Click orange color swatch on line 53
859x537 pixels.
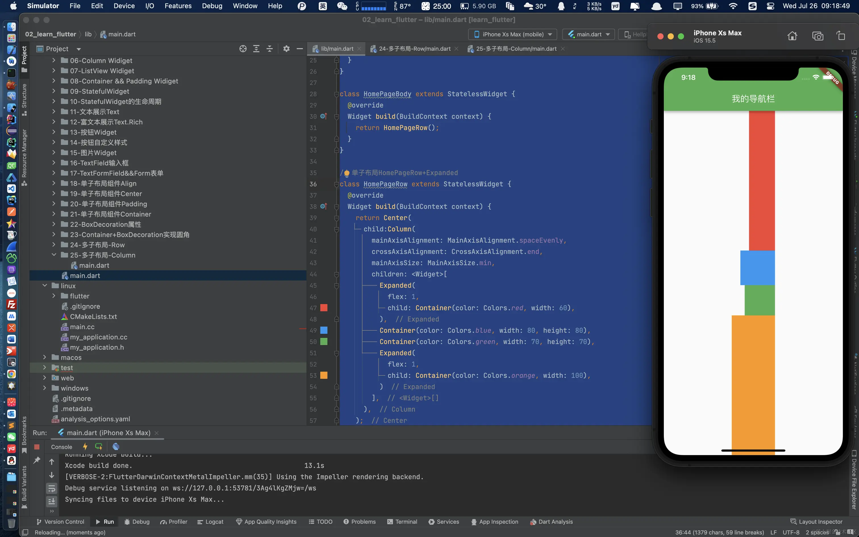[324, 376]
